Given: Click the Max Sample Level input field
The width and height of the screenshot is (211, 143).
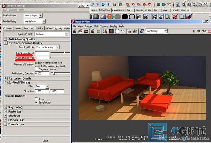Looking at the screenshot, I should [x=42, y=58].
